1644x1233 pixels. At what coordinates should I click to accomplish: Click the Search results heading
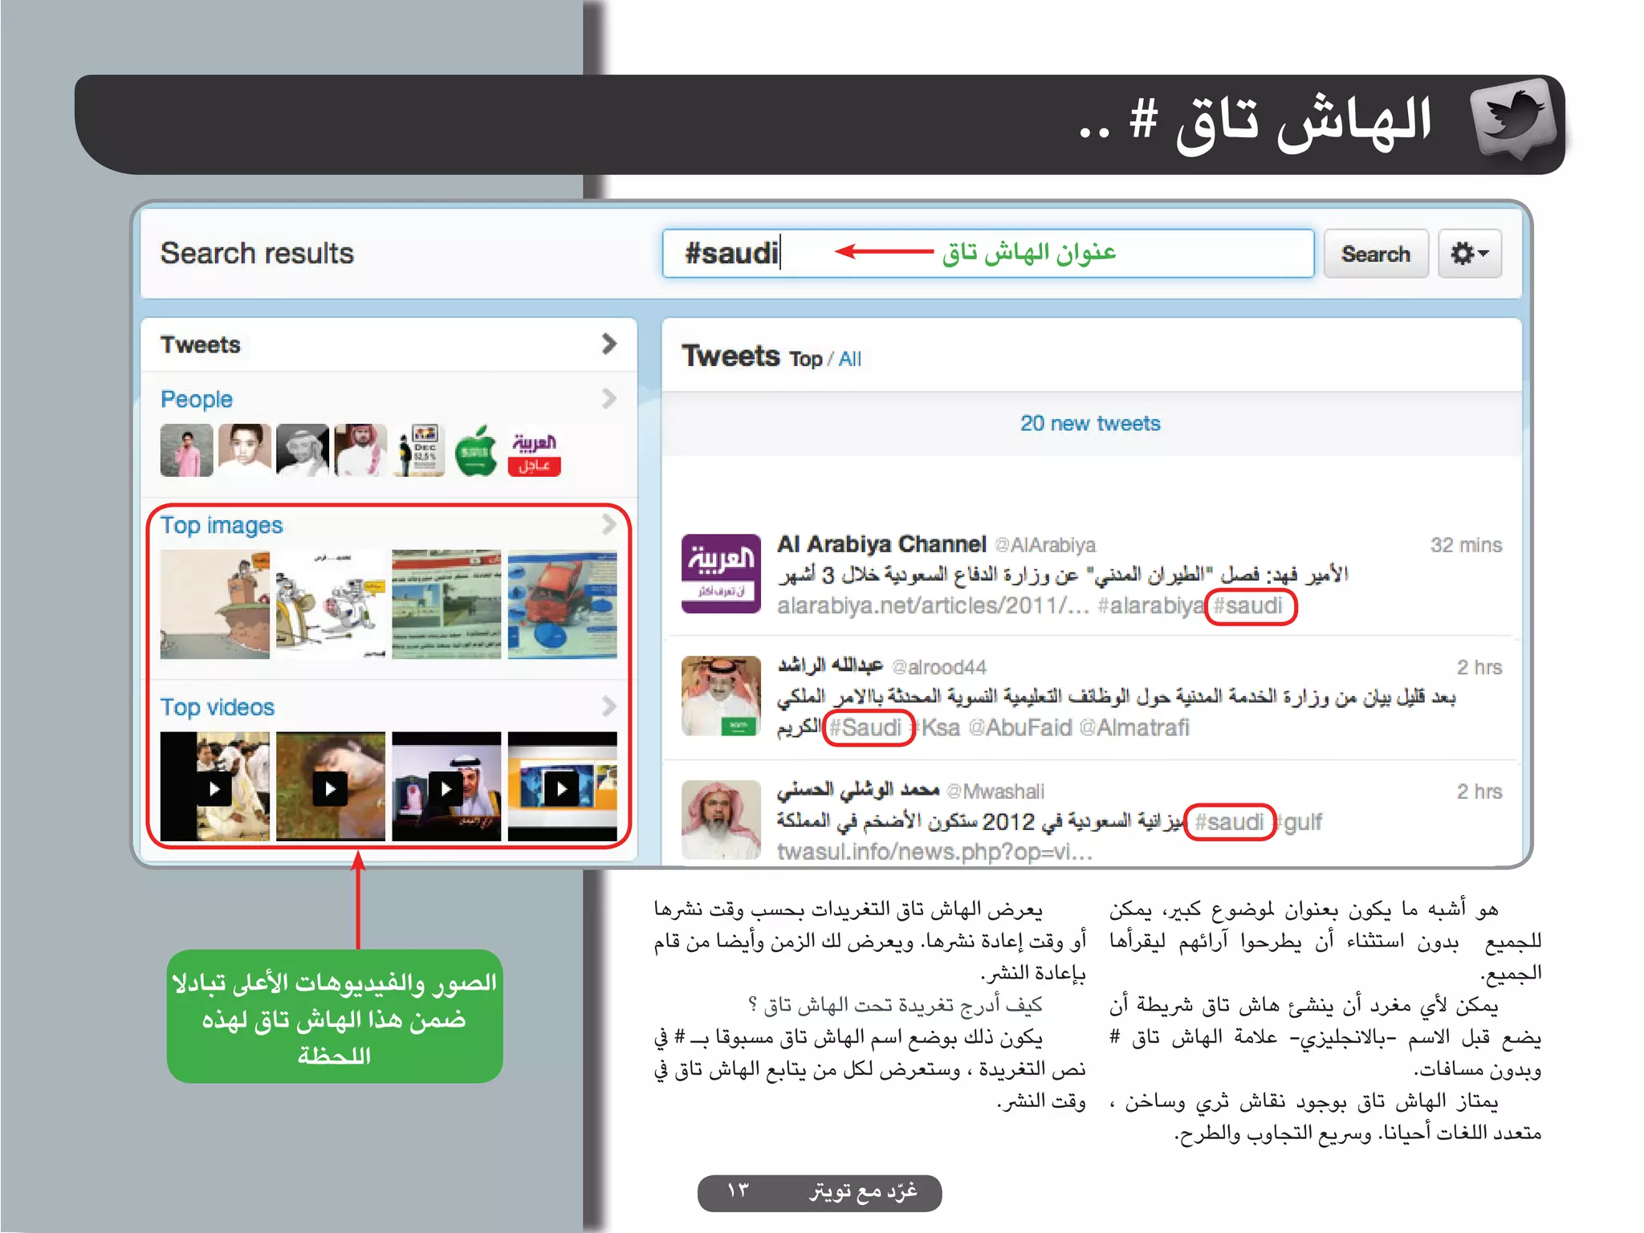[257, 254]
